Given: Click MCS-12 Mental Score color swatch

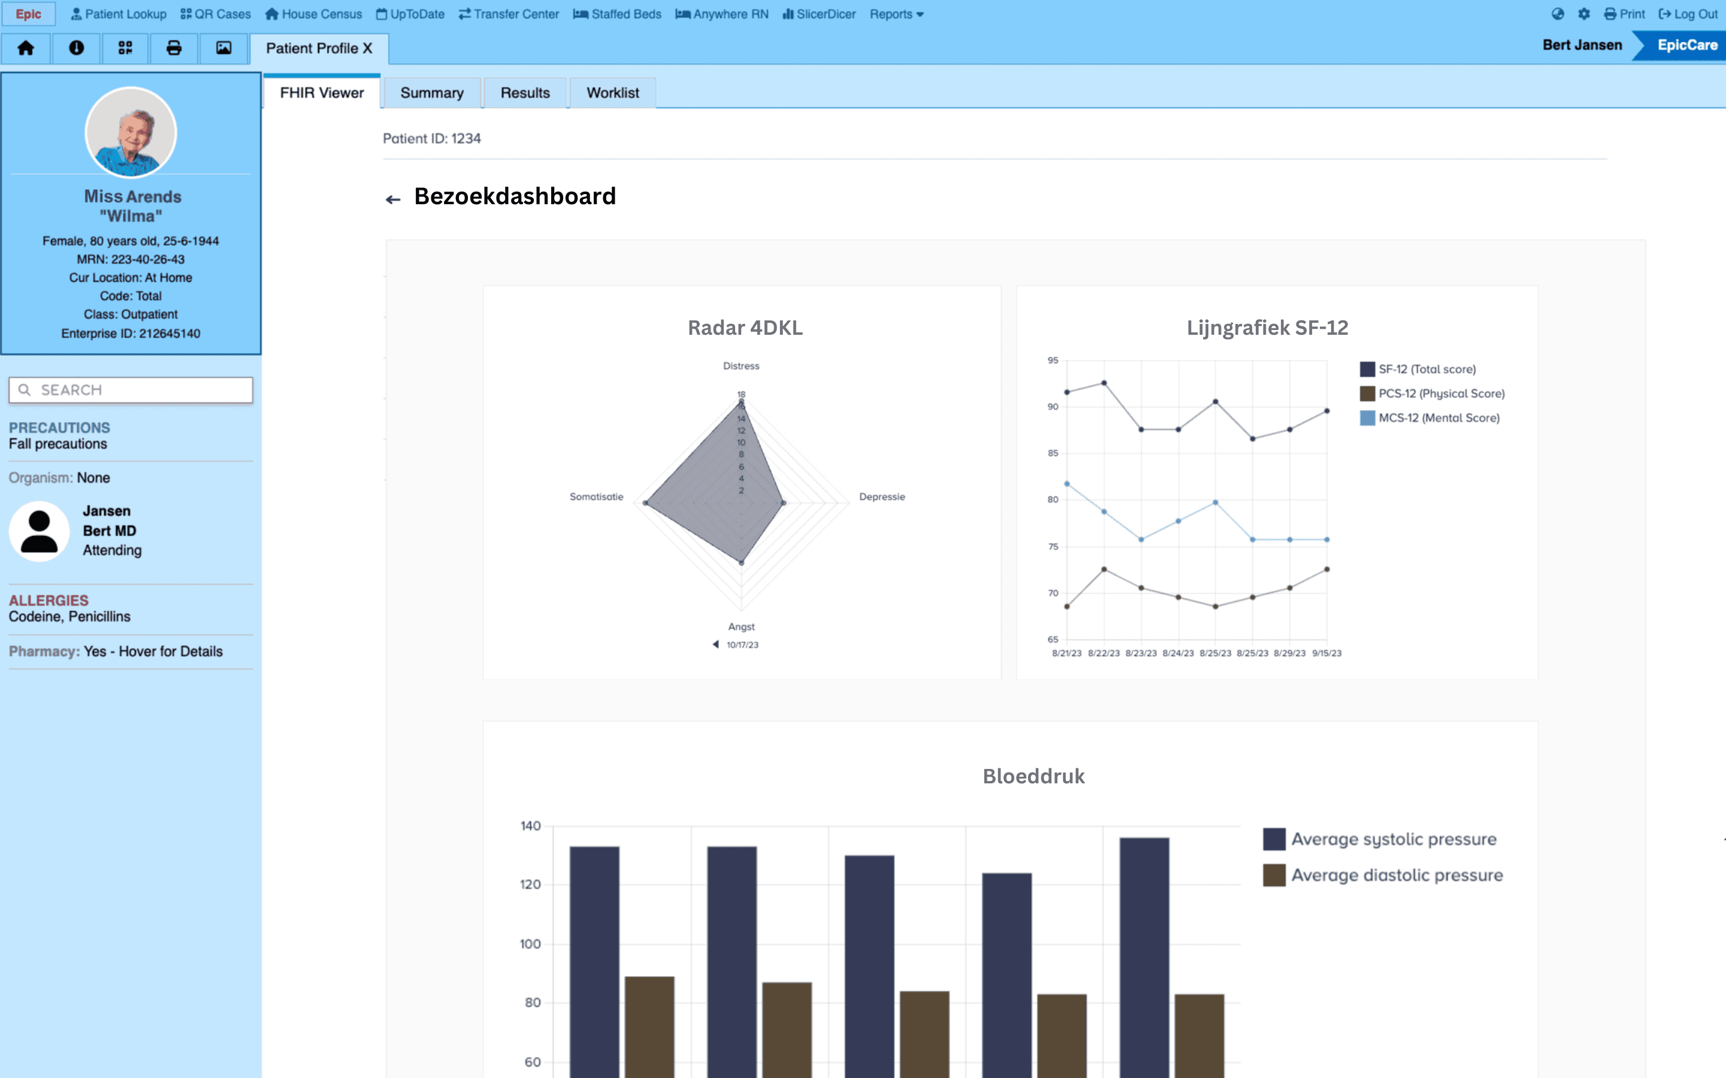Looking at the screenshot, I should 1367,418.
